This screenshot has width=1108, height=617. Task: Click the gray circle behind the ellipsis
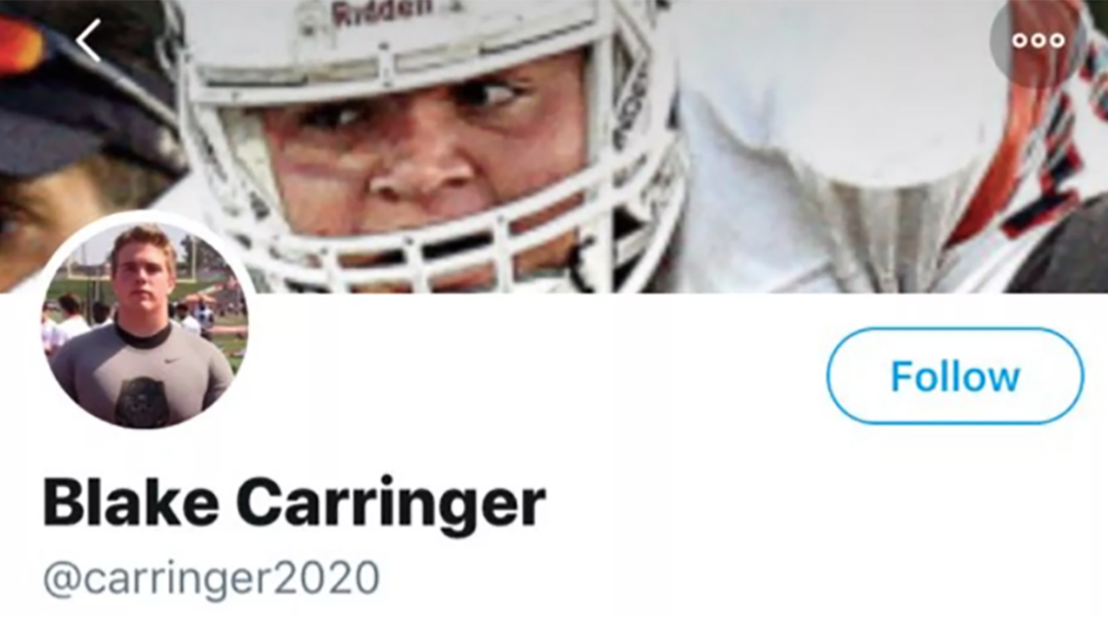click(1038, 41)
